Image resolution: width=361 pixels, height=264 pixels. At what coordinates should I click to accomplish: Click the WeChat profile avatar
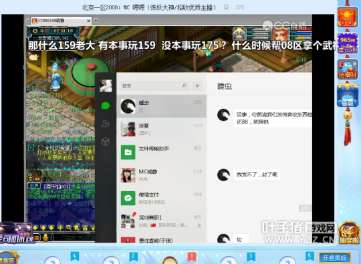(106, 86)
